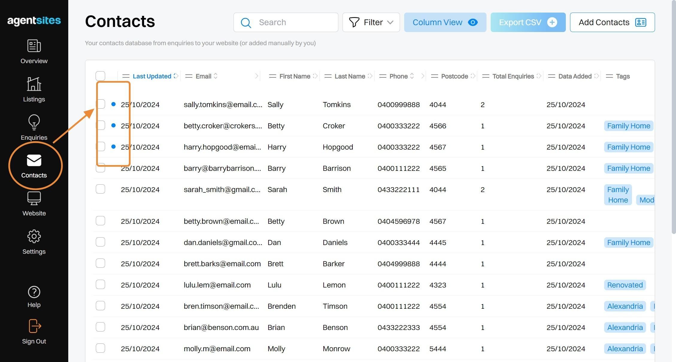Click the Sign Out icon

pos(34,326)
